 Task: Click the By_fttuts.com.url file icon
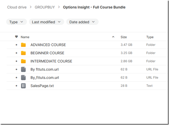pos(23,78)
